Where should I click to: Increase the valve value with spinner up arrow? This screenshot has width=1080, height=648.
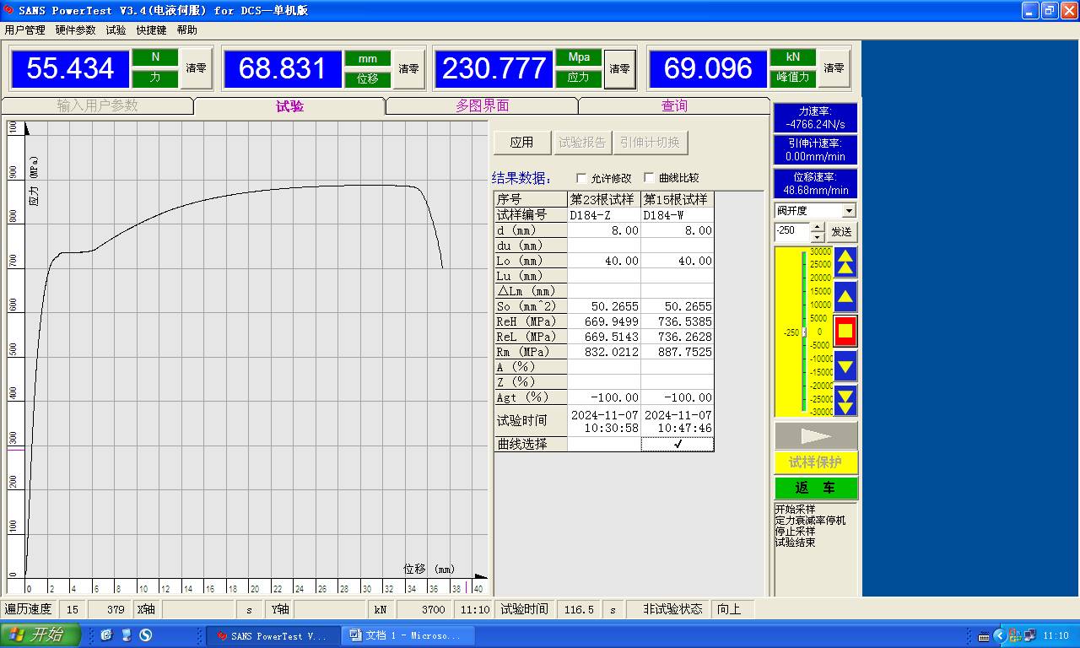pos(817,227)
